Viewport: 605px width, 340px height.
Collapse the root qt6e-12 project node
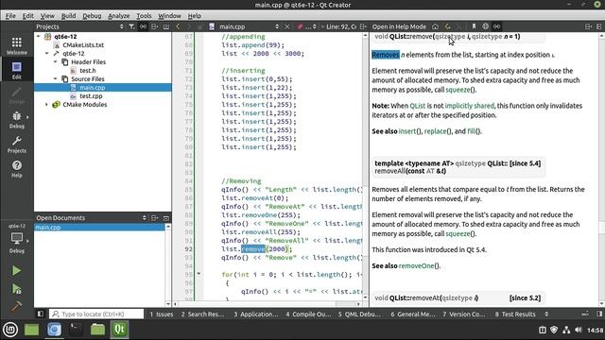coord(38,36)
